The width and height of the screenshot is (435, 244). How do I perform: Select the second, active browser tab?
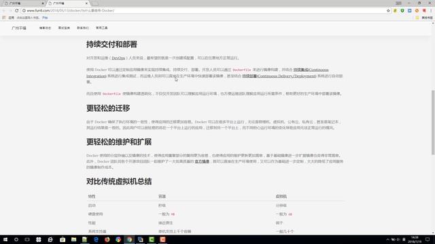(68, 3)
